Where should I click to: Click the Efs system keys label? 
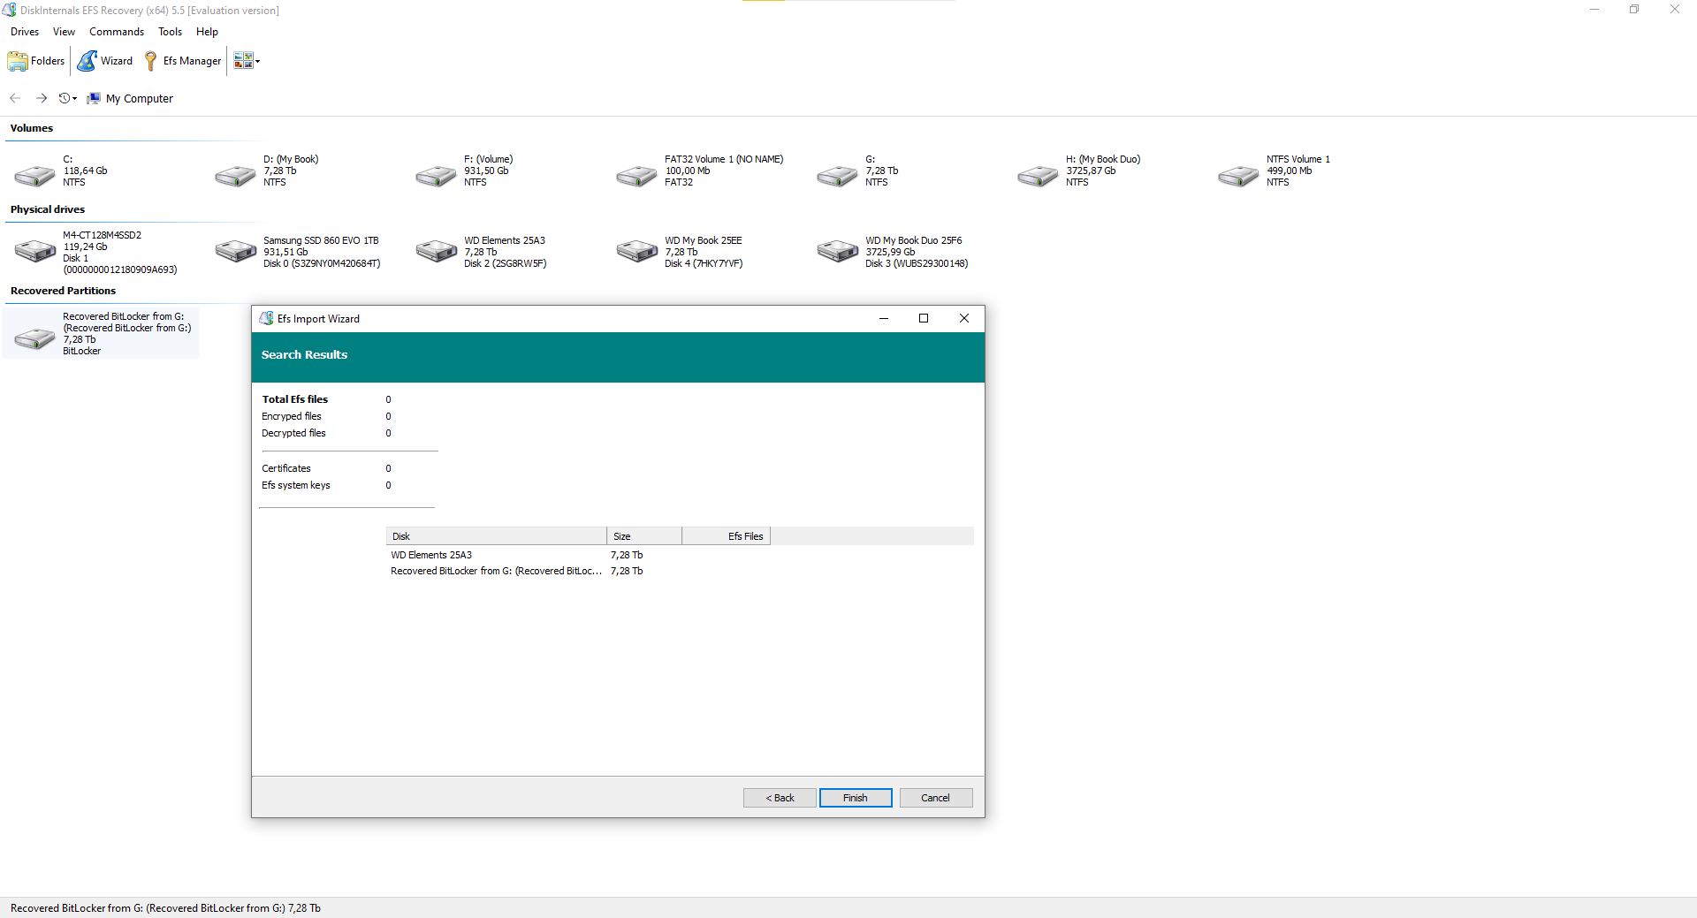tap(296, 485)
